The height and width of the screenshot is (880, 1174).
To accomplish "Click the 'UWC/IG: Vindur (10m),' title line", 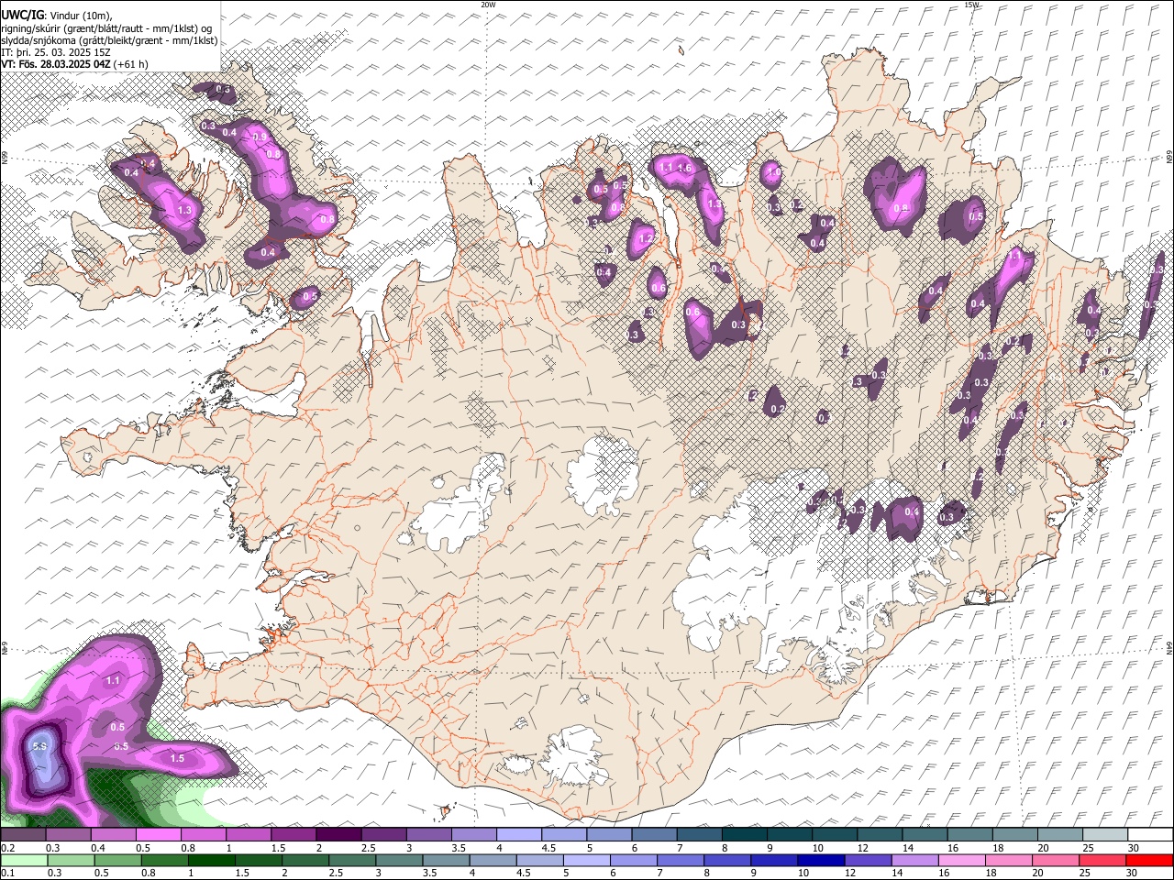I will 55,15.
